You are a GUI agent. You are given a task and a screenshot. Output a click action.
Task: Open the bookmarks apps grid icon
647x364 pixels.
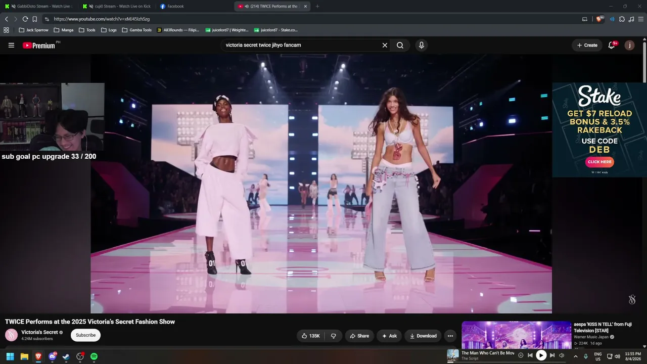[7, 30]
